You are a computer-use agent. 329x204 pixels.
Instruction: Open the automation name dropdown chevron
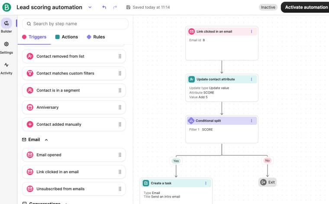point(90,7)
